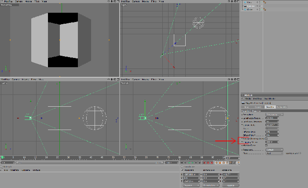Click the third orange icon after the record buttons
Image resolution: width=308 pixels, height=188 pixels.
tap(224, 163)
